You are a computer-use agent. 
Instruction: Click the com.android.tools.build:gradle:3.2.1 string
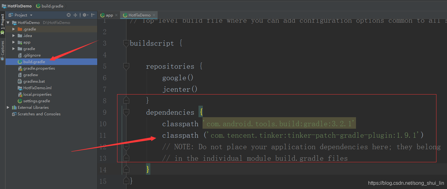coord(279,124)
